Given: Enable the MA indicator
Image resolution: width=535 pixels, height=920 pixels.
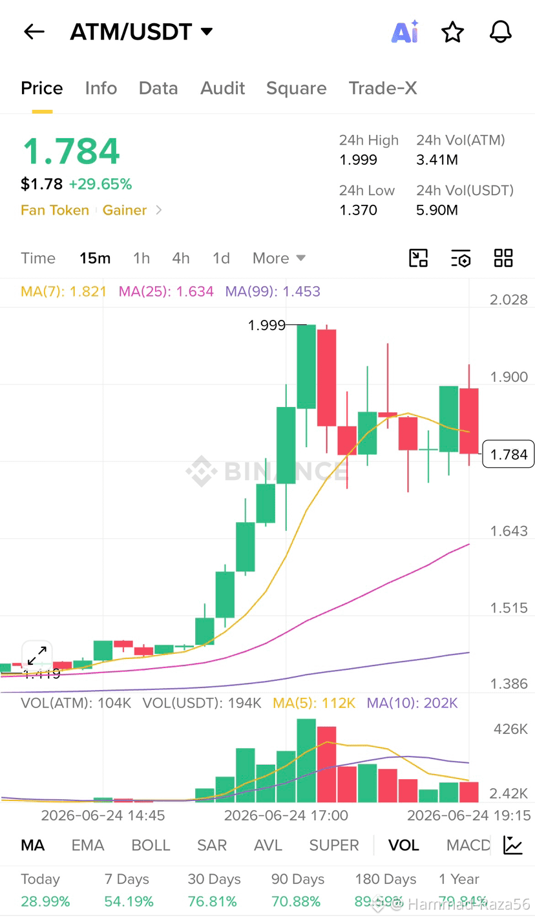Looking at the screenshot, I should [x=33, y=845].
